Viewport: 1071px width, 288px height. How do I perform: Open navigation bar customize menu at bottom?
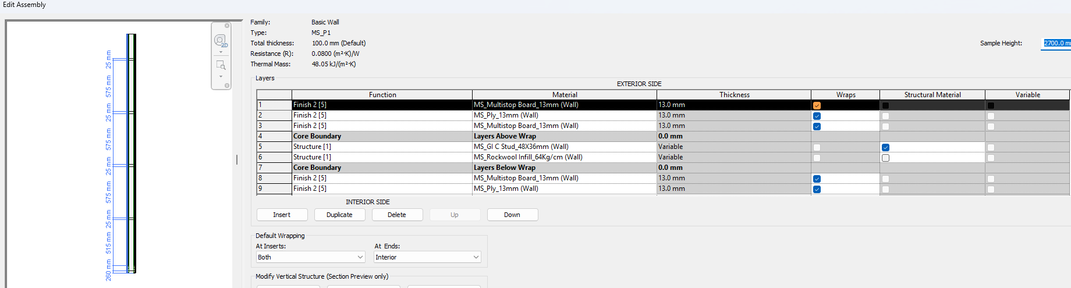click(x=227, y=86)
